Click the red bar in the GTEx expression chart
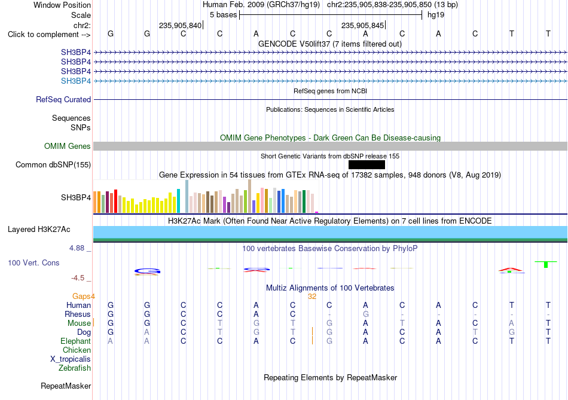The width and height of the screenshot is (568, 400). click(115, 201)
